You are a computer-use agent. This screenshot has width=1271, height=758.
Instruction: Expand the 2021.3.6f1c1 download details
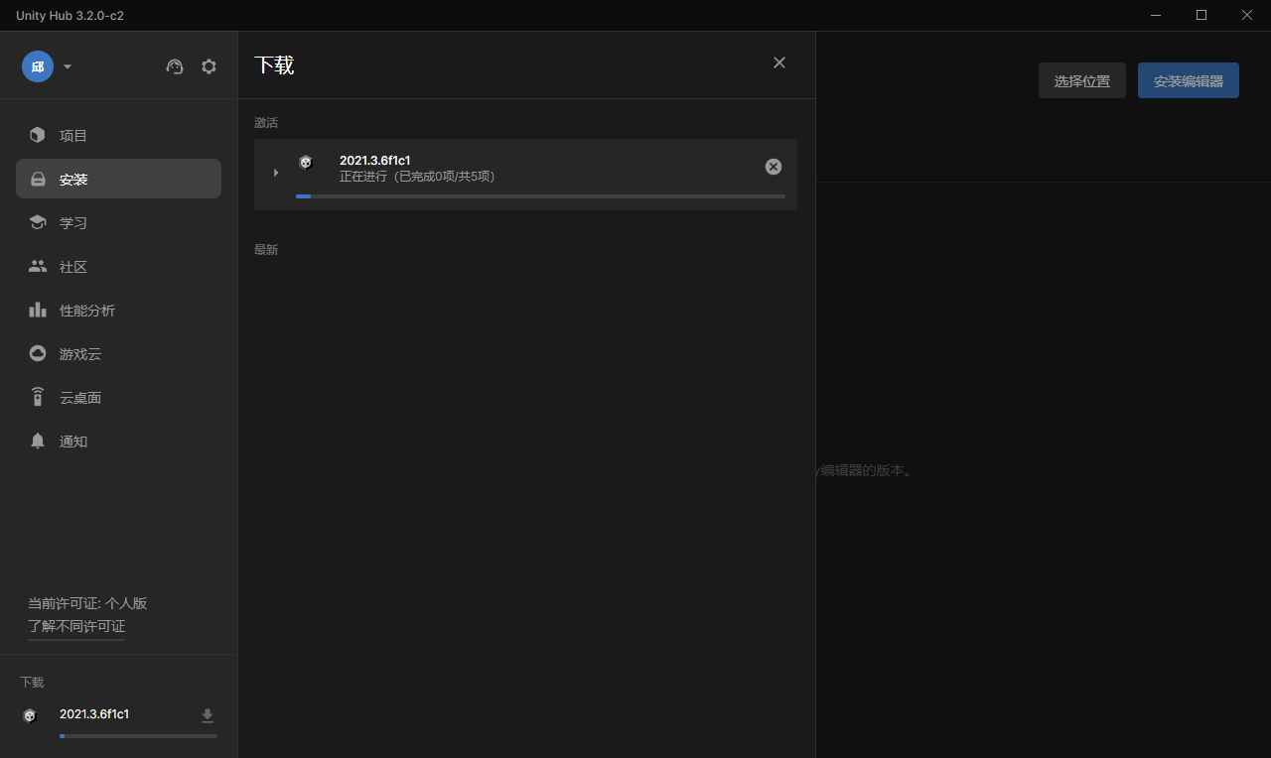click(x=276, y=173)
